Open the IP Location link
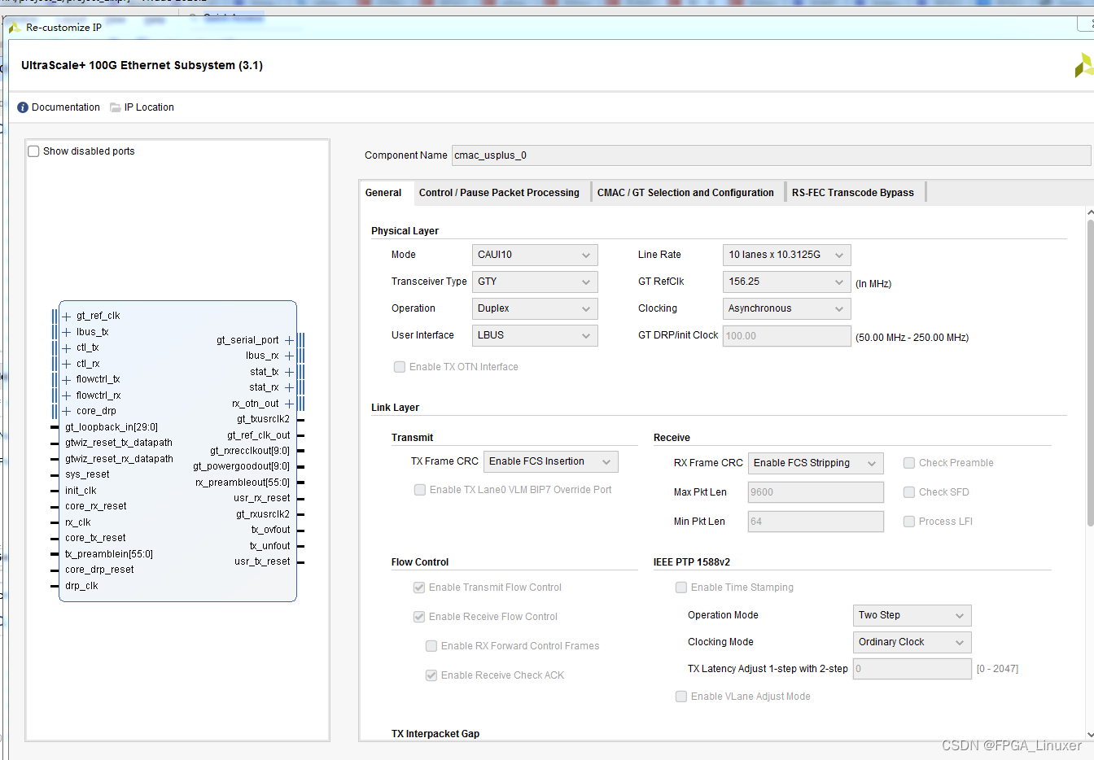 coord(149,107)
